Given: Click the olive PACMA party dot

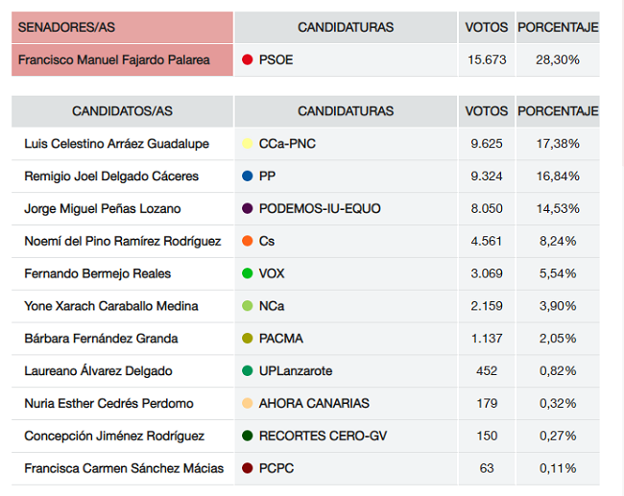Looking at the screenshot, I should 248,340.
